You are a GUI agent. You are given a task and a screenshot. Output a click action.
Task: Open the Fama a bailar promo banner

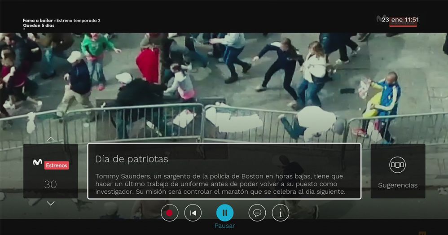click(38, 21)
